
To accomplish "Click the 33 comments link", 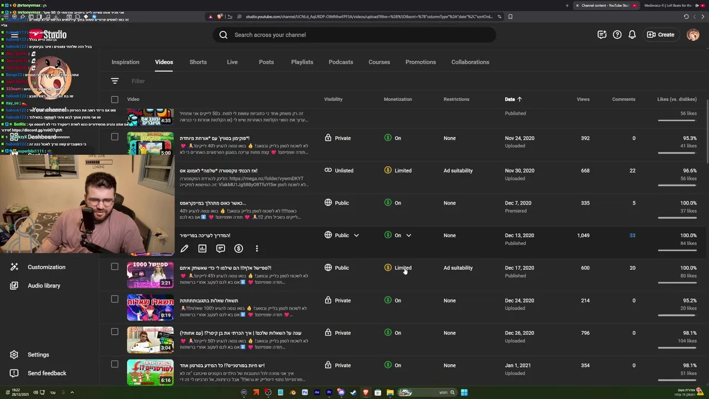I will (x=632, y=236).
